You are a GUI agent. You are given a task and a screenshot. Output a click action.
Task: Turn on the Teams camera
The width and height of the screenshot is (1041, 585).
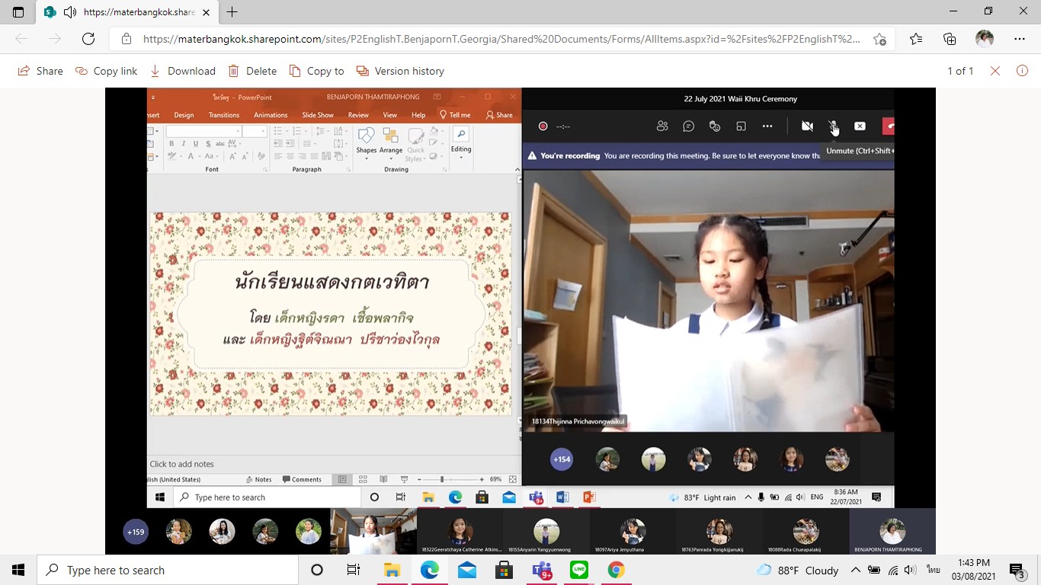pyautogui.click(x=807, y=126)
